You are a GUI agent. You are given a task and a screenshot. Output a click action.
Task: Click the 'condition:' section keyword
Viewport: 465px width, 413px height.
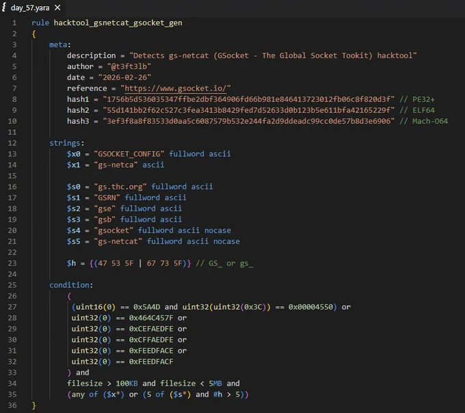pos(71,285)
